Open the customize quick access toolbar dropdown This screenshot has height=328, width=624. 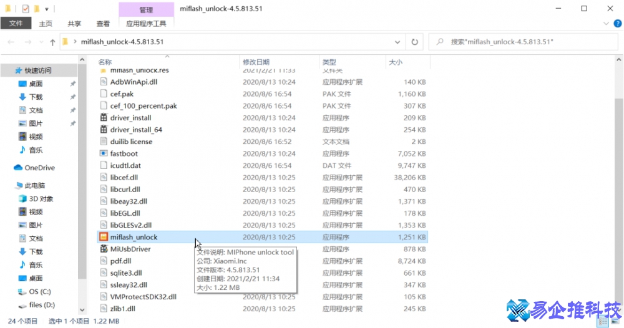(47, 9)
